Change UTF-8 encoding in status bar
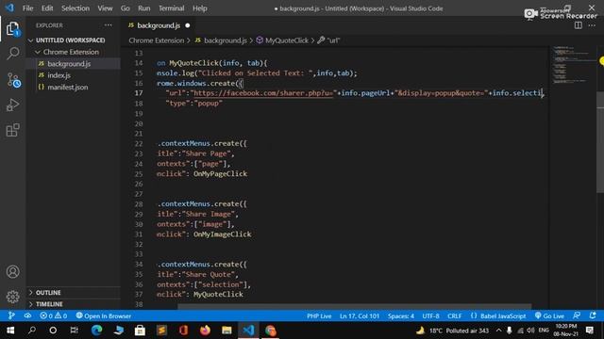This screenshot has width=604, height=339. pos(430,315)
